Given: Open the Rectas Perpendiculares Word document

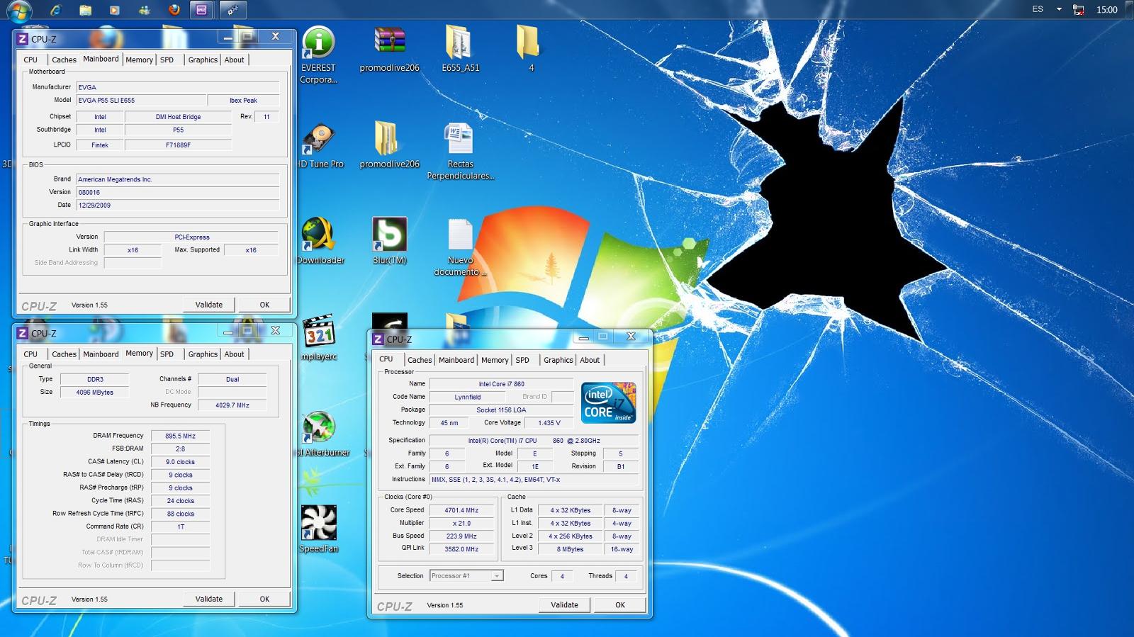Looking at the screenshot, I should point(460,152).
